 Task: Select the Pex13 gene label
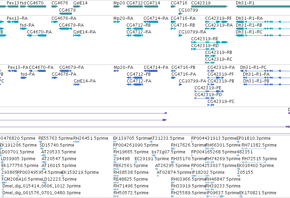[13, 3]
